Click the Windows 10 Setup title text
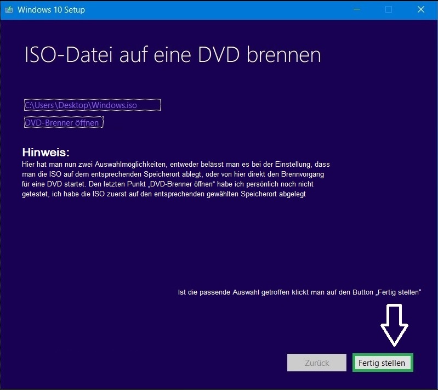 tap(51, 10)
